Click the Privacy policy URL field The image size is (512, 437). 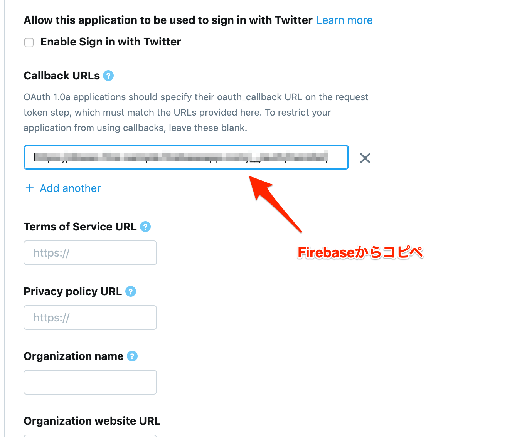[x=90, y=318]
